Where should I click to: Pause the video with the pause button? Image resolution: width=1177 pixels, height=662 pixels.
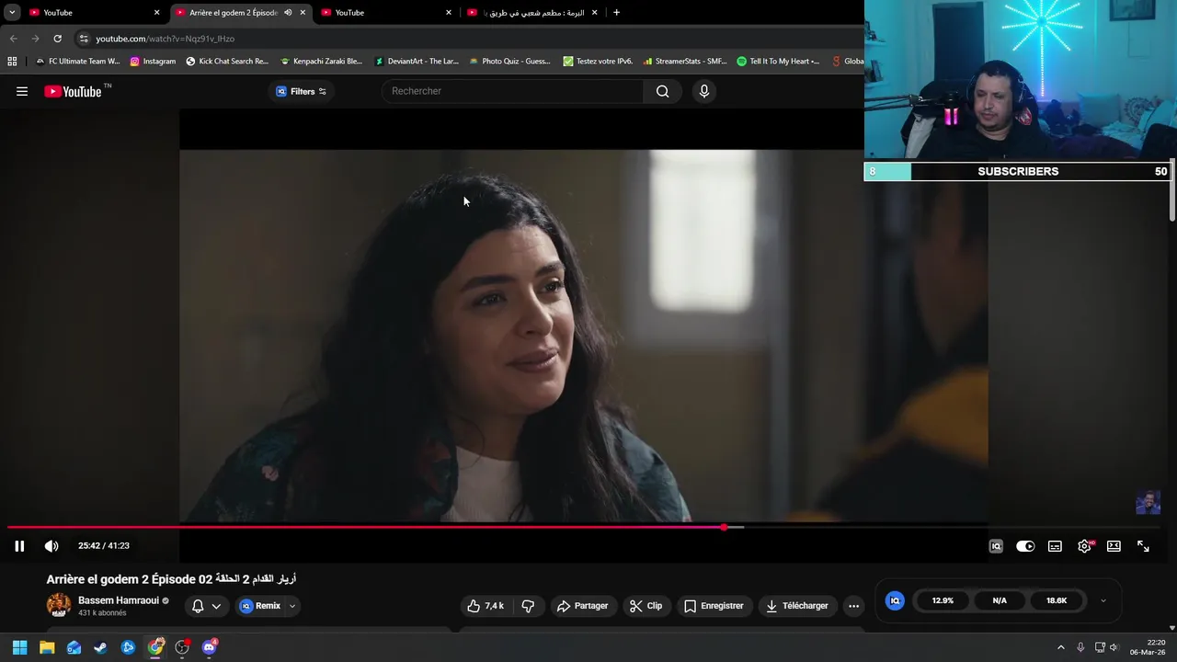(19, 546)
